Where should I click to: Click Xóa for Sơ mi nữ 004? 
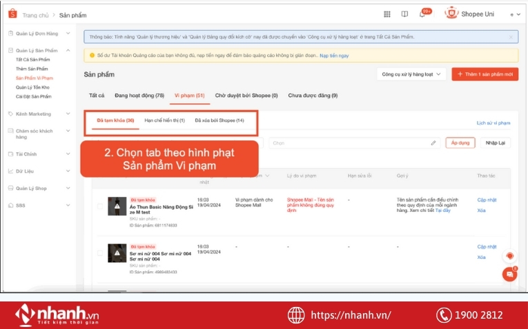(481, 257)
